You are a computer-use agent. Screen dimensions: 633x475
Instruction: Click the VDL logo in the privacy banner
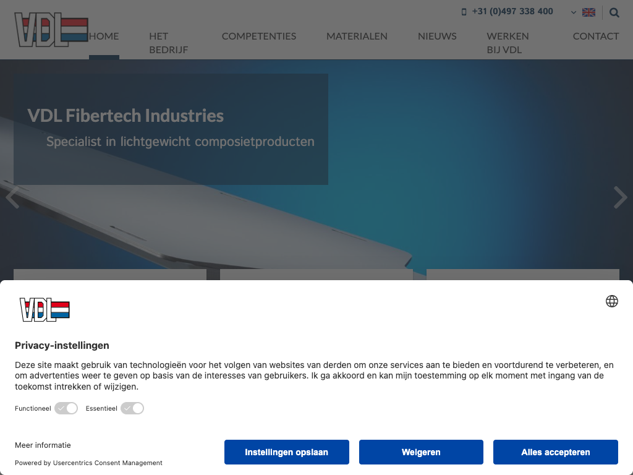point(45,309)
